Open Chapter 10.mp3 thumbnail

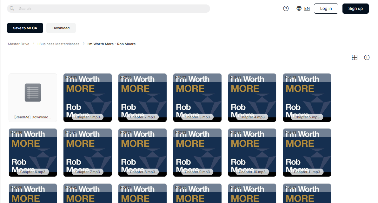pos(252,152)
